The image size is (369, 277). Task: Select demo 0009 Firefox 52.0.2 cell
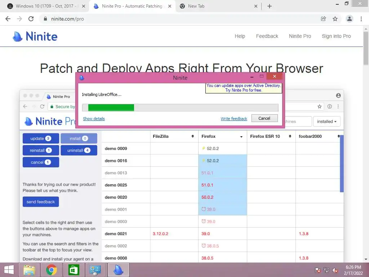223,148
